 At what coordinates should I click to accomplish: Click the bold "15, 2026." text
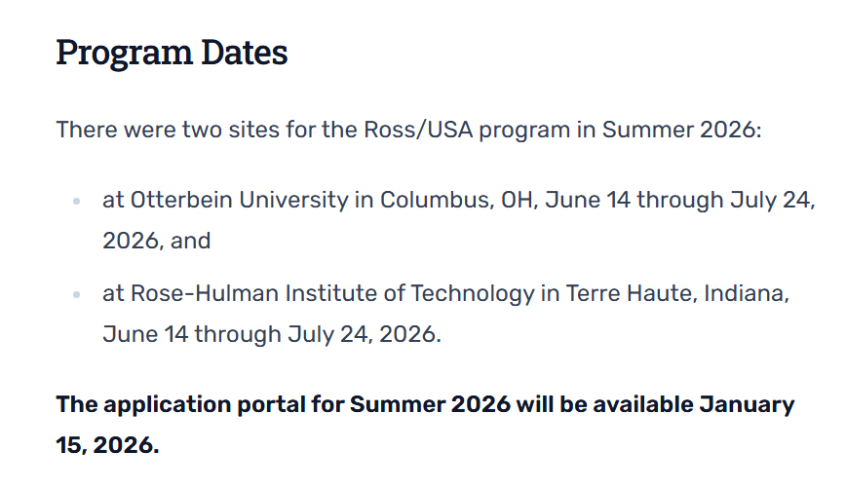(106, 445)
